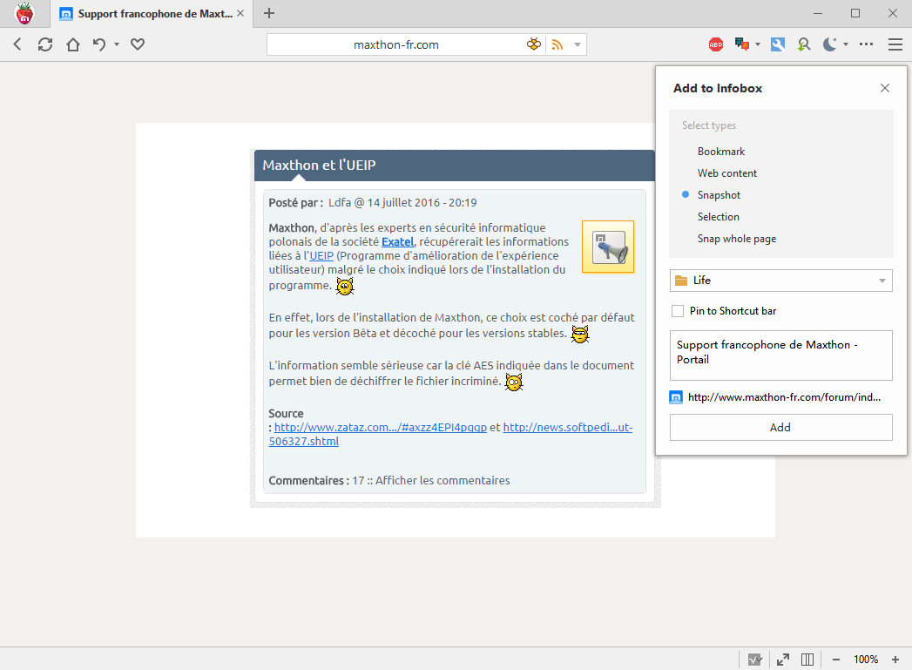The height and width of the screenshot is (670, 912).
Task: Click the bee icon in address bar
Action: click(x=533, y=44)
